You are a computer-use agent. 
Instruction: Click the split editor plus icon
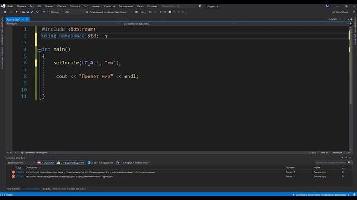coord(351,23)
